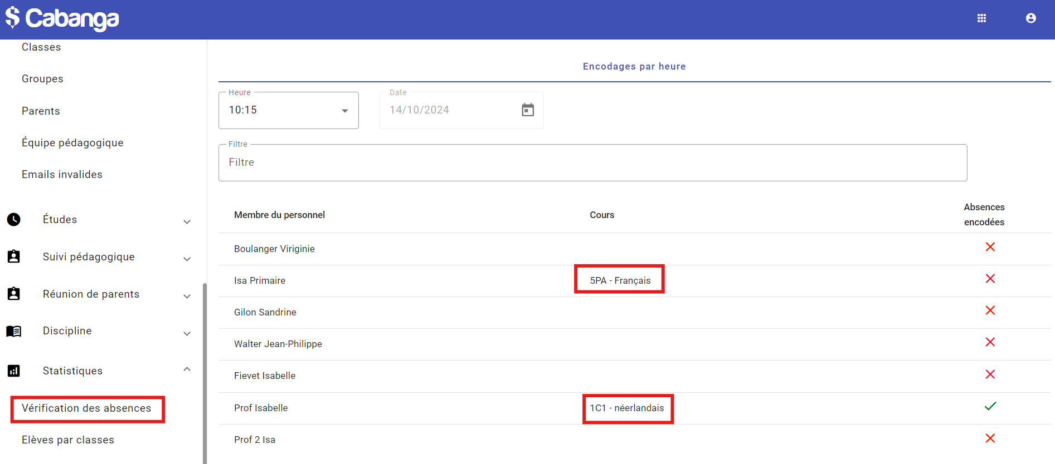Go to Elèves par classes

[68, 440]
